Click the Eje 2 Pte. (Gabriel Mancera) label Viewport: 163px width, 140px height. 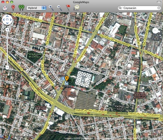77,42
